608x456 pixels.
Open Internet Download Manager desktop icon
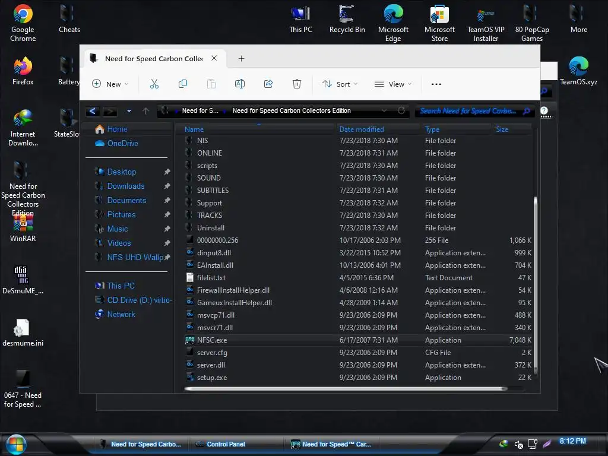pyautogui.click(x=23, y=128)
